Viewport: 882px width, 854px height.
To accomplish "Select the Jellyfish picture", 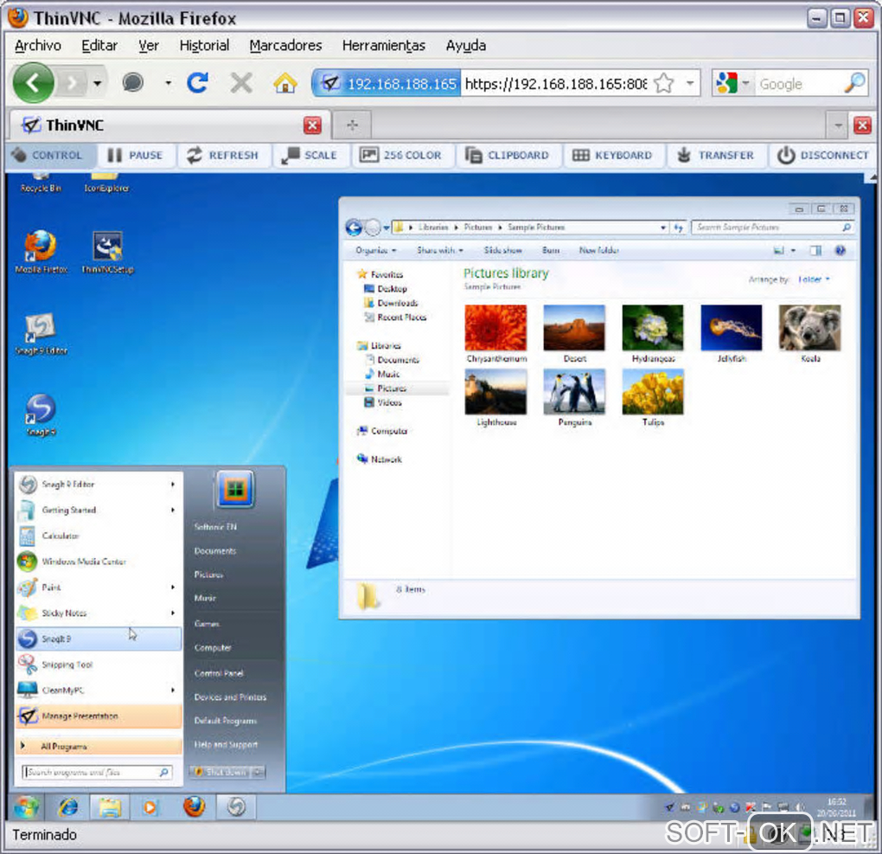I will 732,334.
